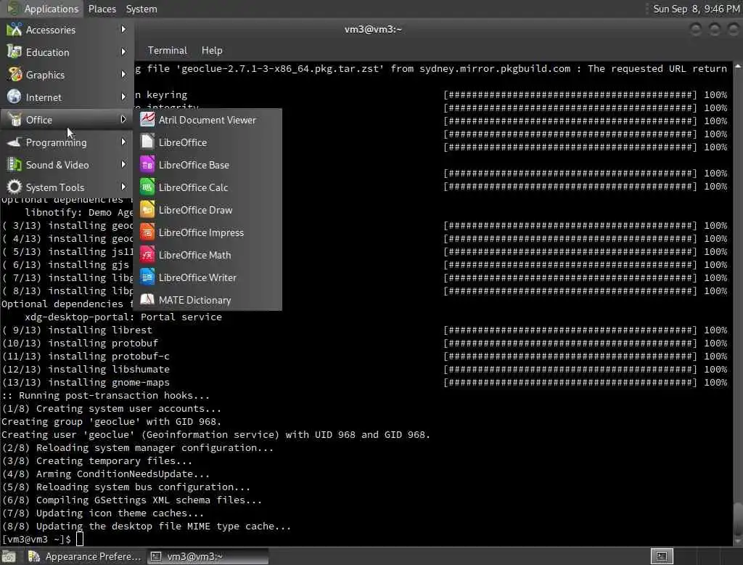Expand the Education submenu arrow
This screenshot has width=743, height=565.
click(x=123, y=52)
